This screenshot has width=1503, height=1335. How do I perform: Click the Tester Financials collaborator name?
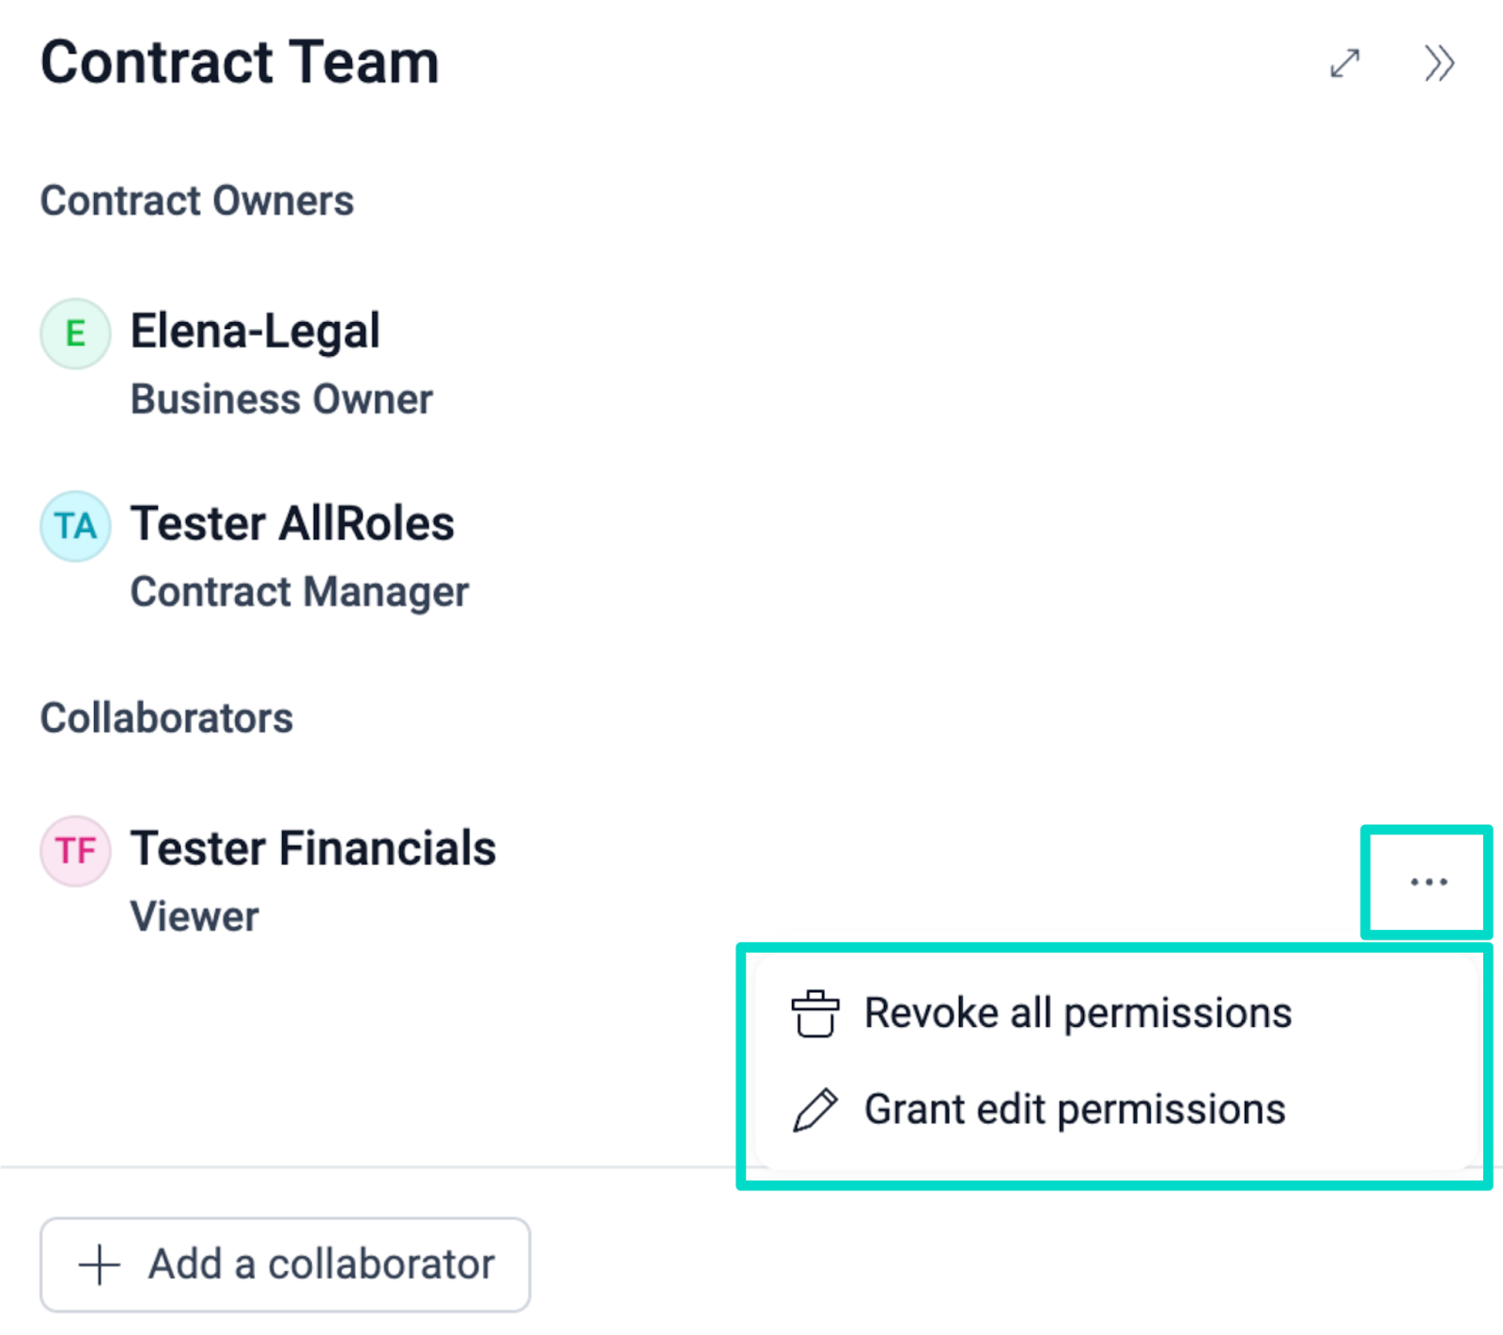[313, 849]
